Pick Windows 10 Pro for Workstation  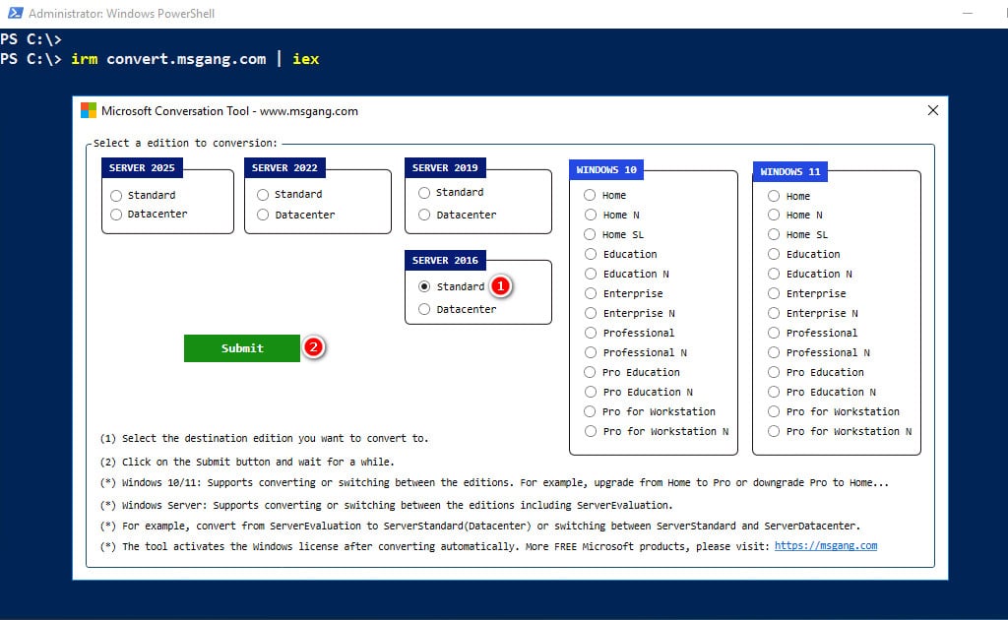point(591,411)
